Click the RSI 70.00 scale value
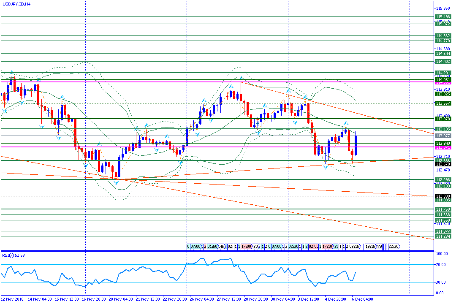The width and height of the screenshot is (456, 304). tap(441, 264)
